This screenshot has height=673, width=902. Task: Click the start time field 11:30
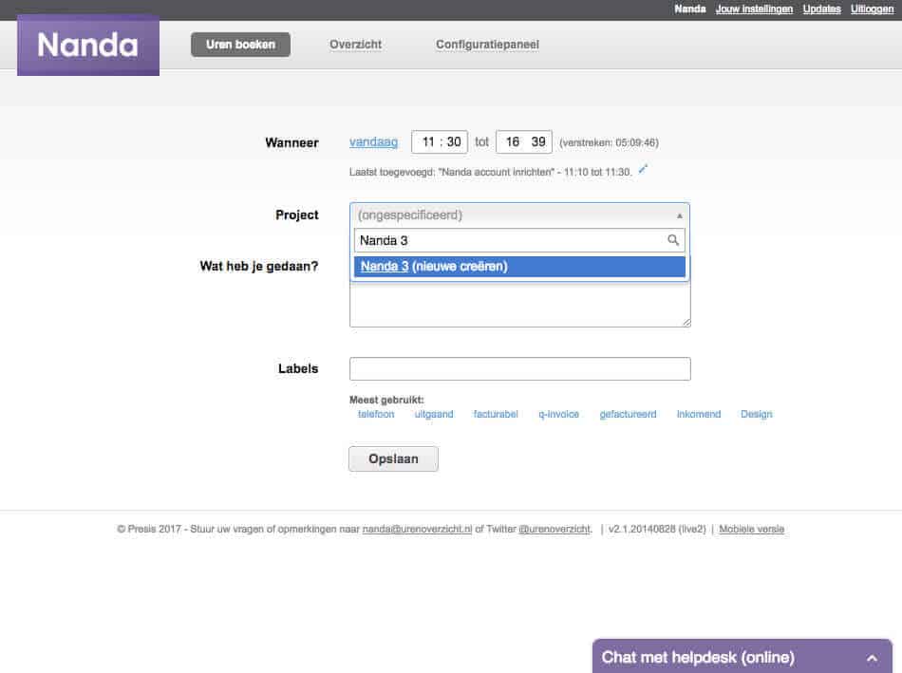pos(440,142)
